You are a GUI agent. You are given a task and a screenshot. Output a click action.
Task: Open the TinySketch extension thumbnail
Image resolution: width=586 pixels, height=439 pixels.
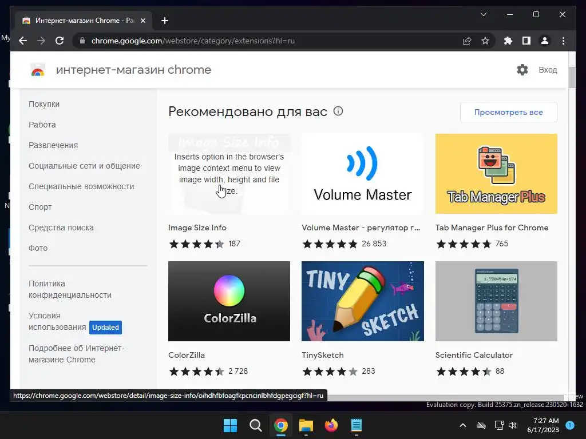pyautogui.click(x=362, y=301)
